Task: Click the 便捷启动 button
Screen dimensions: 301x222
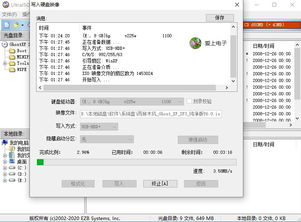Action: click(198, 140)
